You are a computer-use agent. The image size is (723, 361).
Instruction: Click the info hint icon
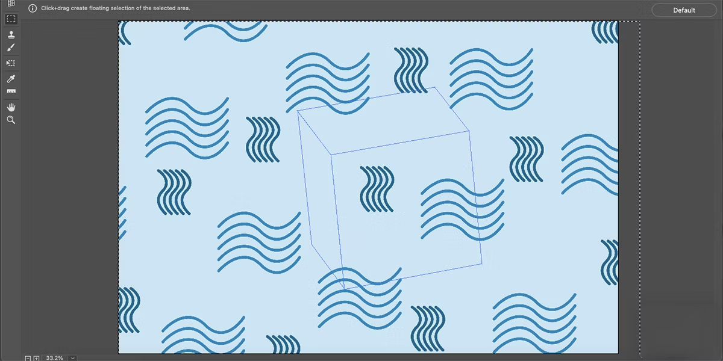pyautogui.click(x=33, y=8)
